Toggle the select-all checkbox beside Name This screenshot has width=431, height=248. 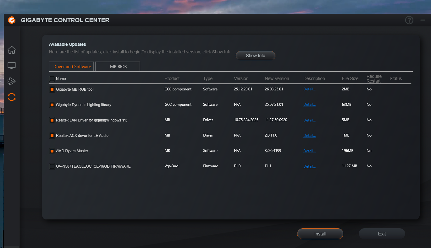[x=52, y=78]
